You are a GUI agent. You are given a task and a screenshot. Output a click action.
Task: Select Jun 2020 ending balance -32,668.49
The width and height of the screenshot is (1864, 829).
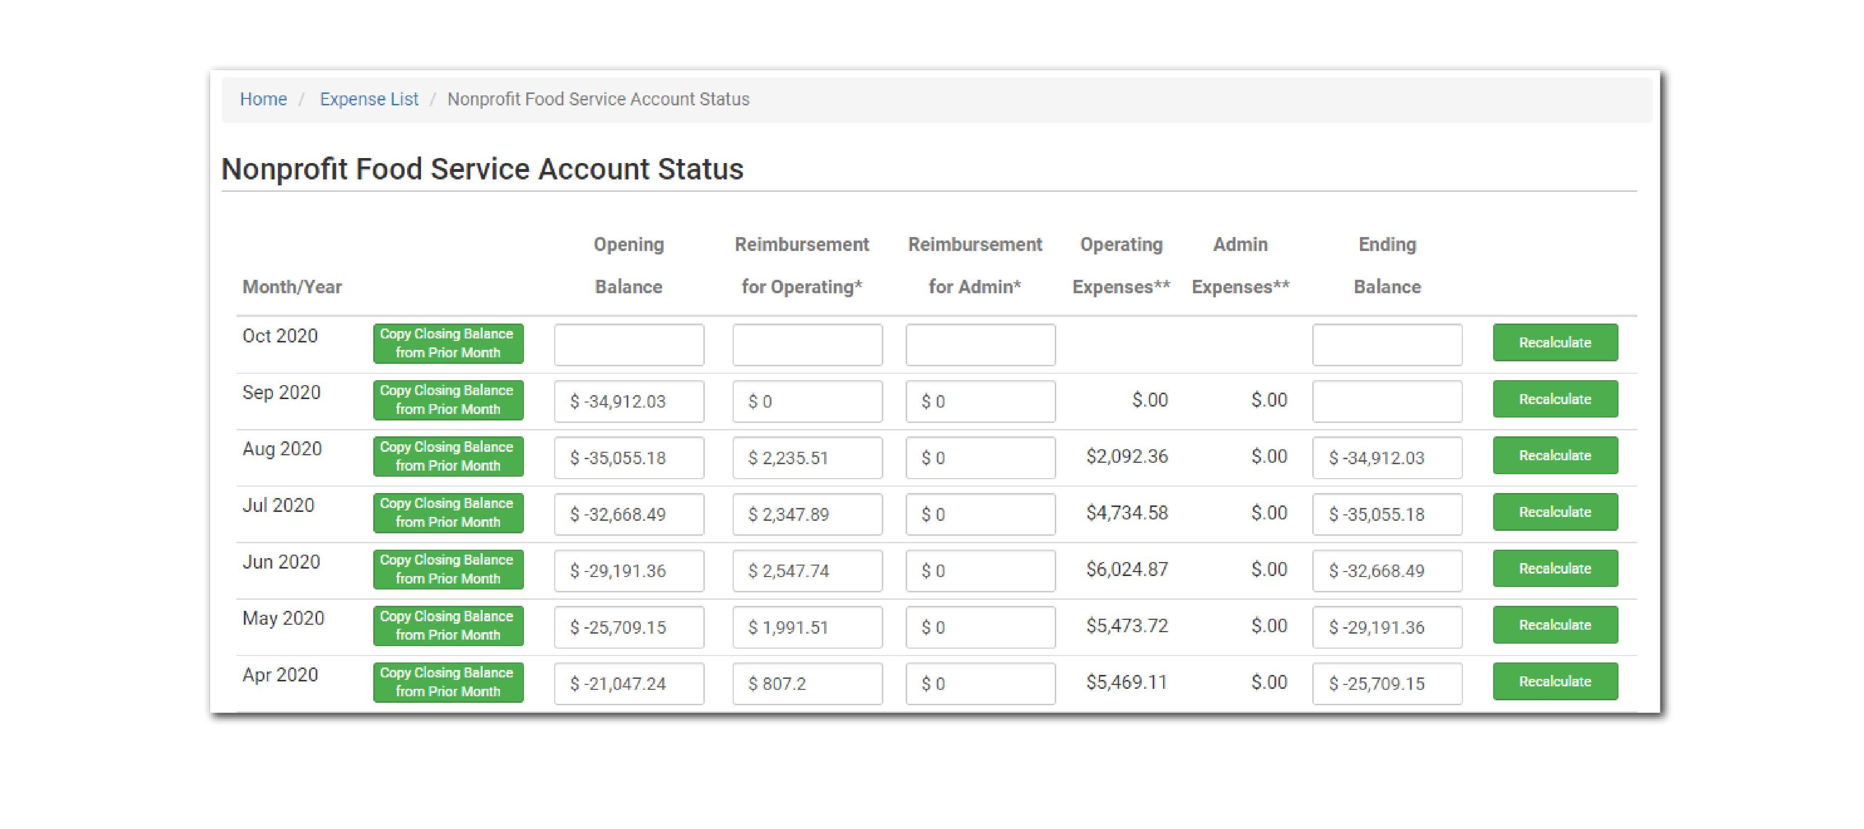coord(1386,571)
